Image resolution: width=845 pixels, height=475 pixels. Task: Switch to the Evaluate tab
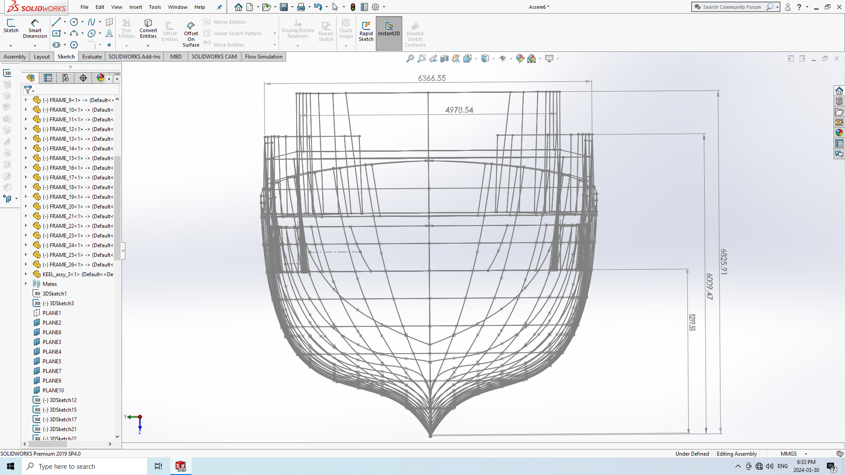pyautogui.click(x=92, y=57)
